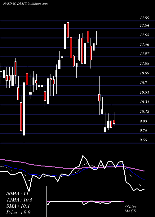The width and height of the screenshot is (155, 217).
Task: Click the 12MA : 10.5 readout
Action: click(20, 200)
